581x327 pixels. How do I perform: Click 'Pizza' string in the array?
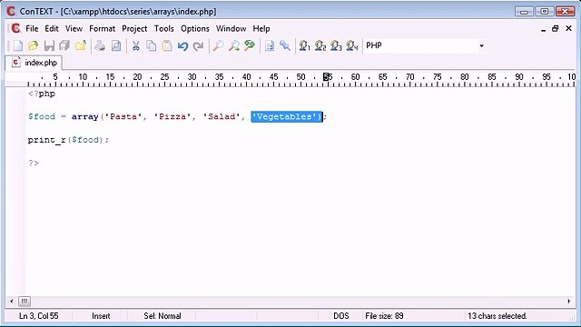[172, 117]
